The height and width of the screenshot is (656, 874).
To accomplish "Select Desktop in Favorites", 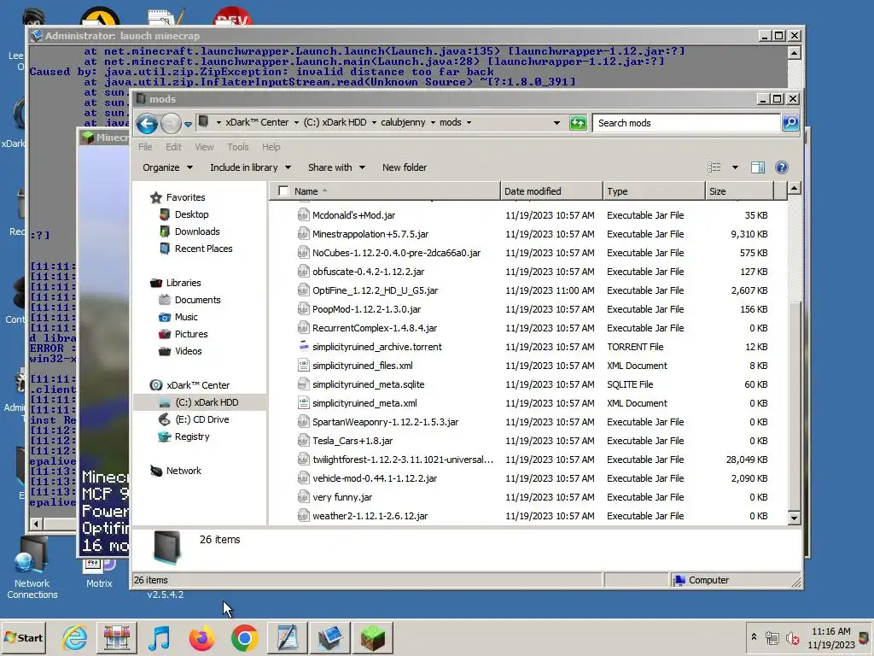I will click(192, 214).
